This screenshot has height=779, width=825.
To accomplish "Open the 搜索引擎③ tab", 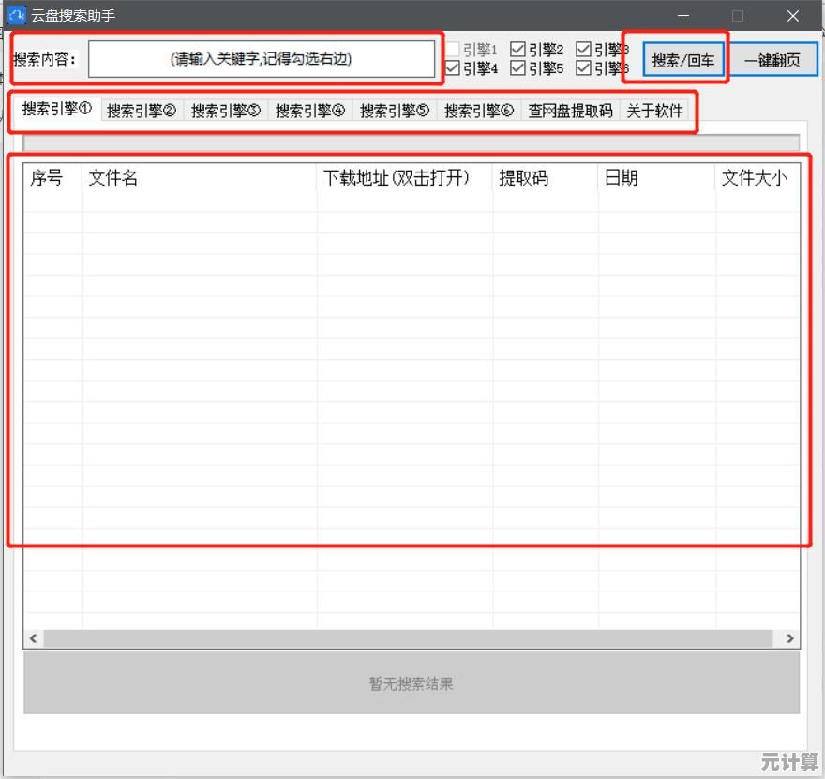I will tap(225, 110).
